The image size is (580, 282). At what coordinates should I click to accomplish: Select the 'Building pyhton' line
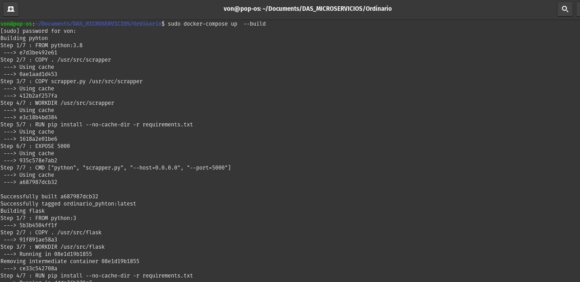click(24, 38)
